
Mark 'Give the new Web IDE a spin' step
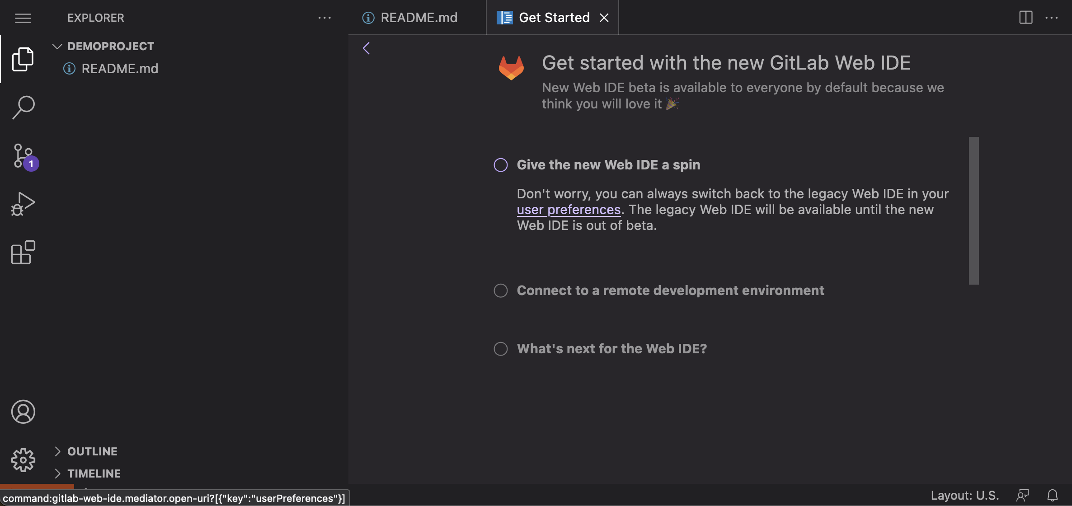tap(500, 165)
